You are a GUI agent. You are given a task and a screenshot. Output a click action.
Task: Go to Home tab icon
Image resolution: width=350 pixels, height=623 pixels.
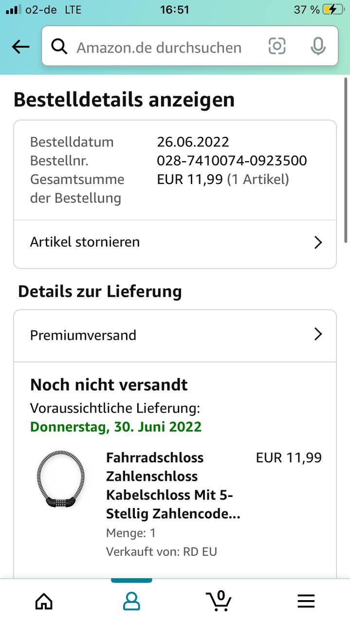point(44,601)
